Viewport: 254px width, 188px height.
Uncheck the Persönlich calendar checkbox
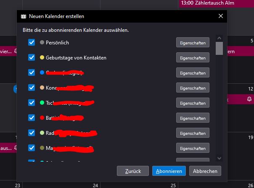(32, 42)
